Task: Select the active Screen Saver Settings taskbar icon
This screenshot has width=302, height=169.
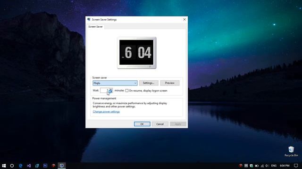Action: pyautogui.click(x=62, y=166)
